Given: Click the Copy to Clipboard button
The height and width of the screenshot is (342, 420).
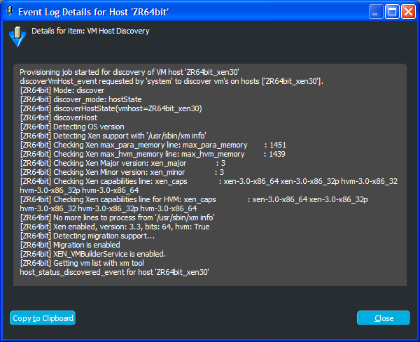Looking at the screenshot, I should coord(43,318).
